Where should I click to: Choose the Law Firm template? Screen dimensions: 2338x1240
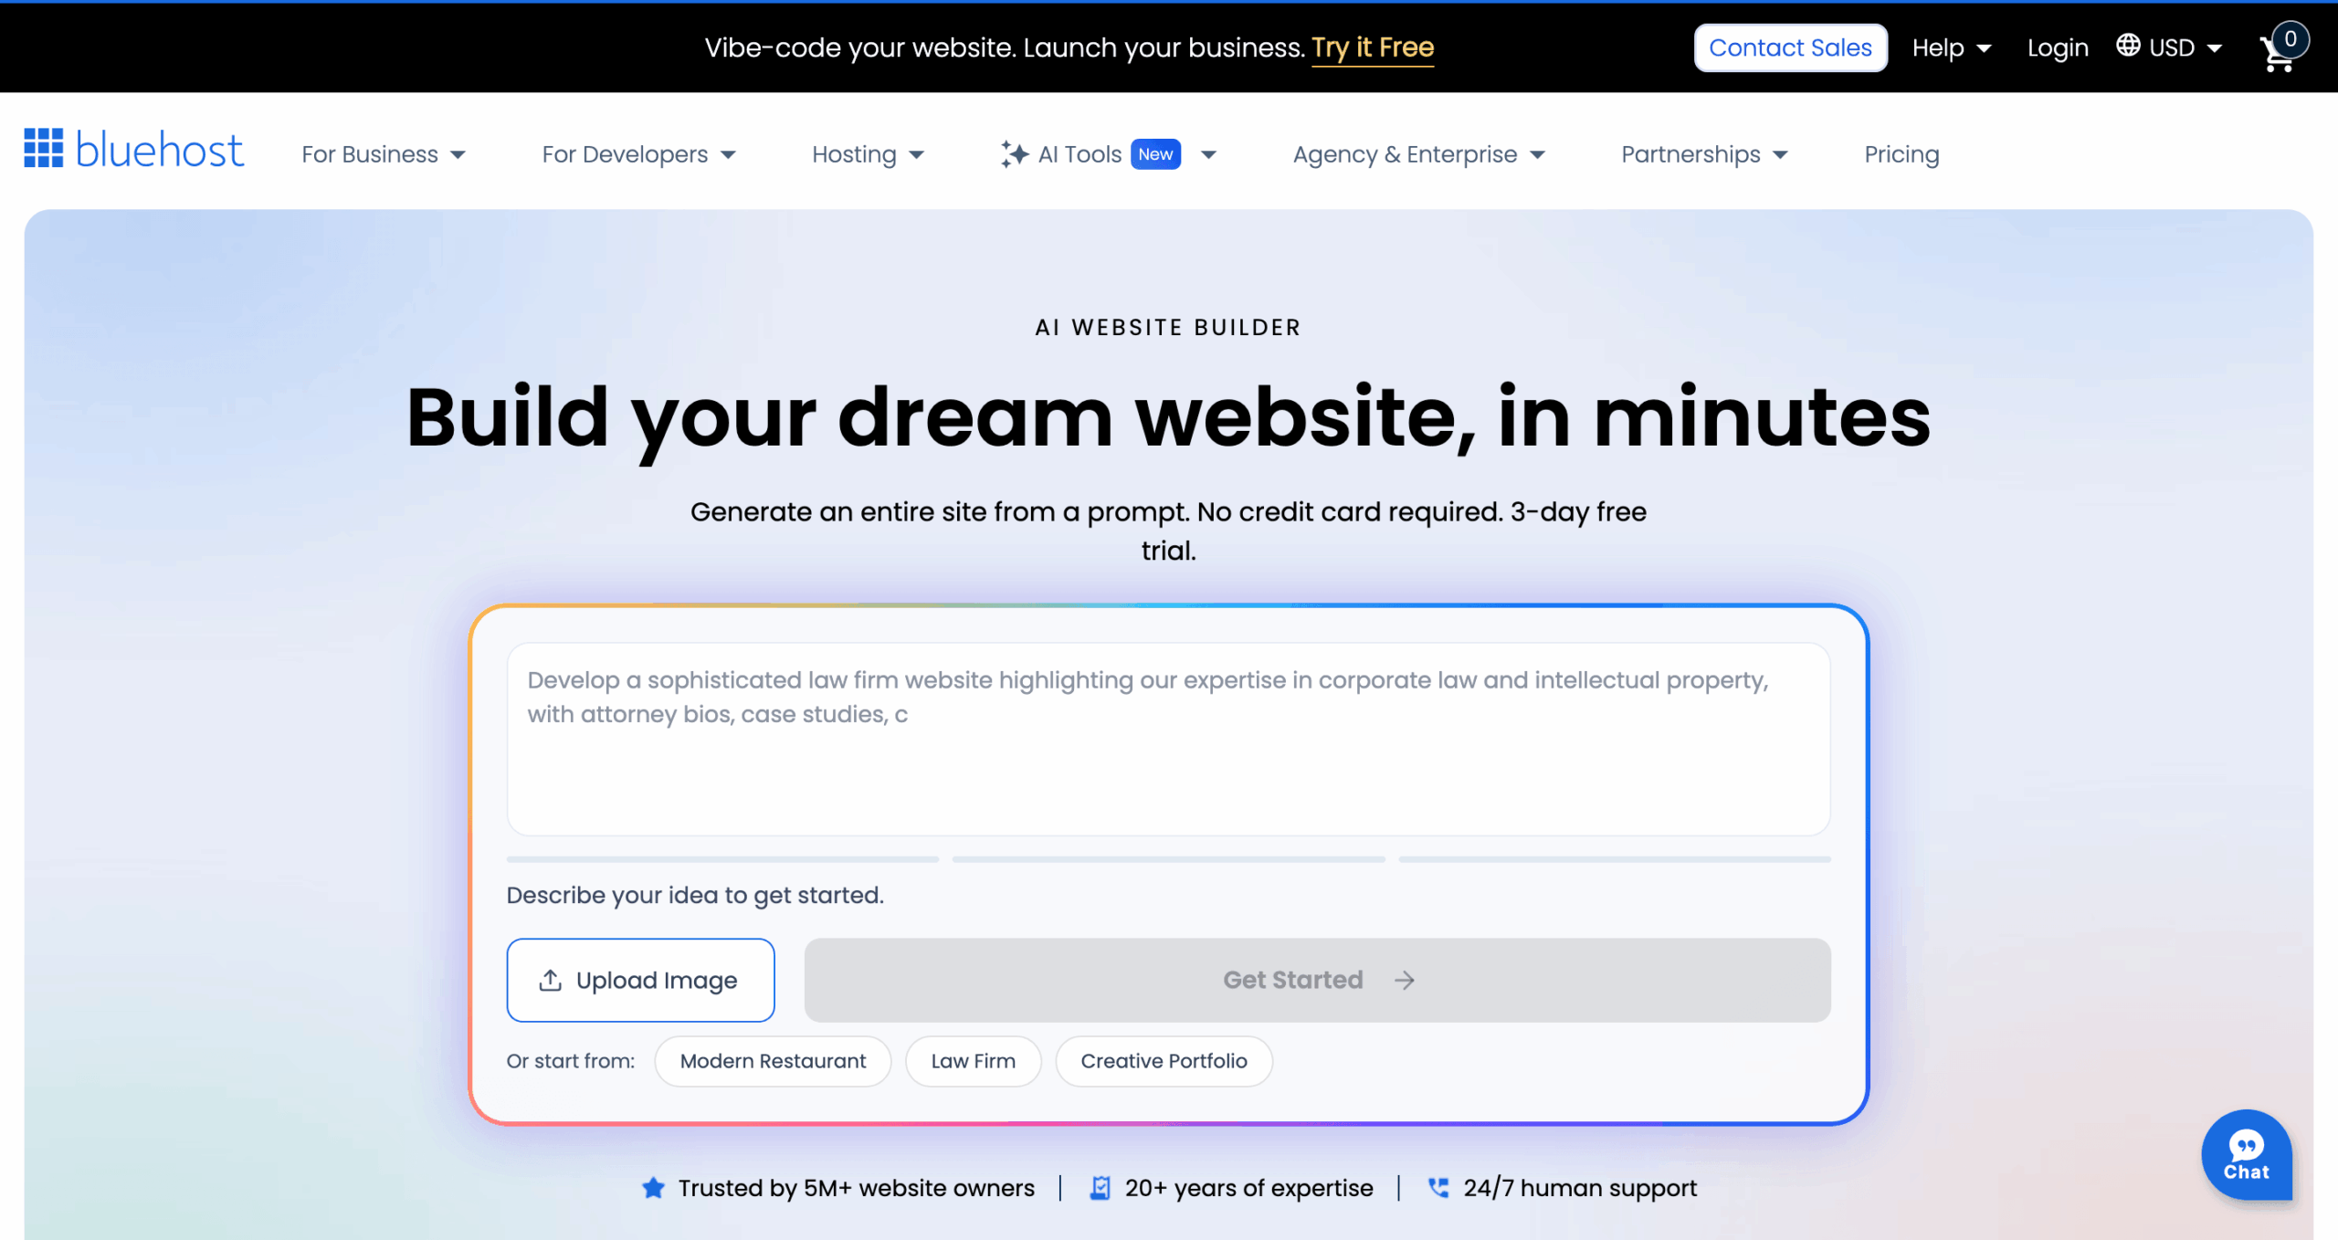pyautogui.click(x=973, y=1061)
